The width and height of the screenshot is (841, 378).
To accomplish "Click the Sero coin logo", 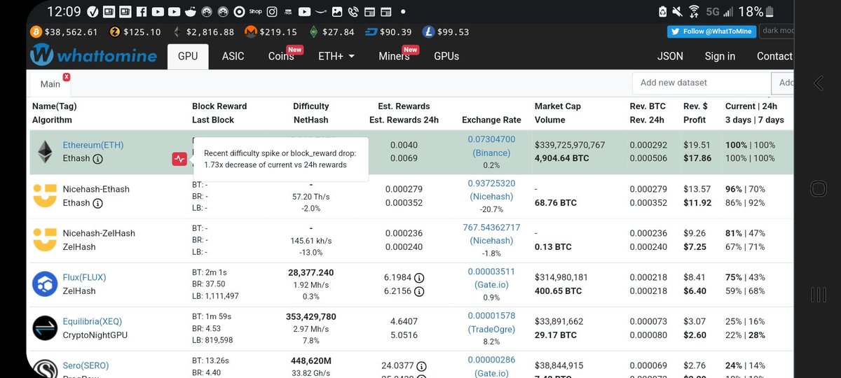I will 45,369.
